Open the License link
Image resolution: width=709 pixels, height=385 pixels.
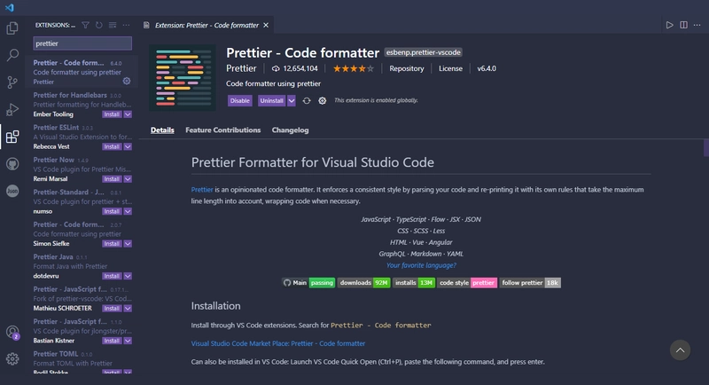[x=450, y=69]
